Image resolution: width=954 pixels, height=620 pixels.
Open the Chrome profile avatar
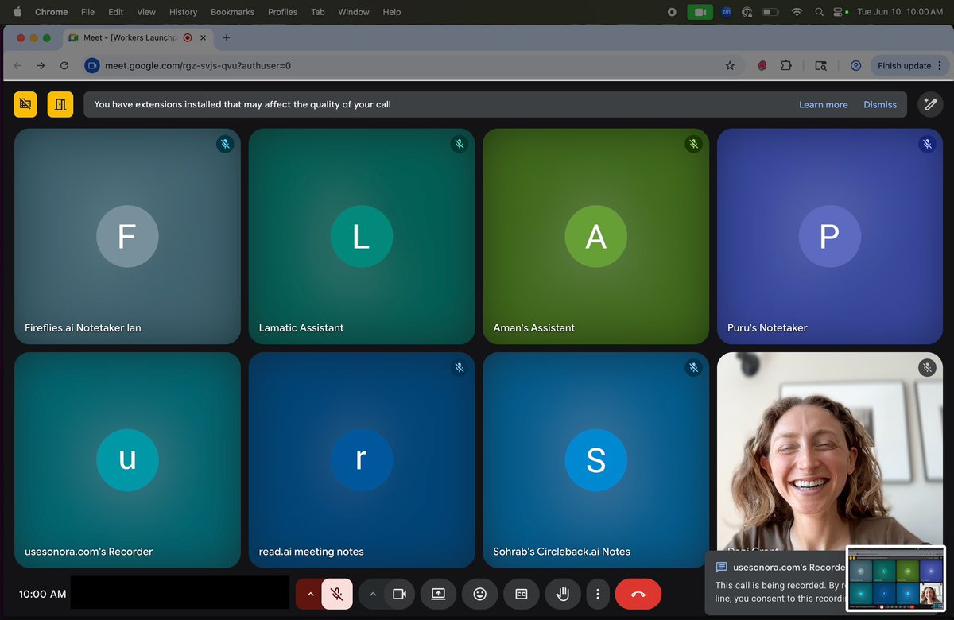pyautogui.click(x=855, y=66)
